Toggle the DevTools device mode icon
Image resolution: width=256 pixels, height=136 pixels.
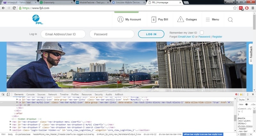(x=9, y=94)
